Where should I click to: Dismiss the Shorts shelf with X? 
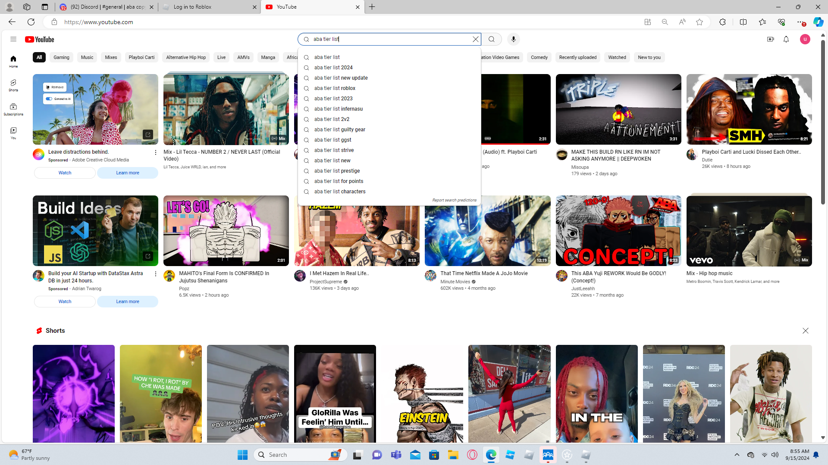coord(805,331)
